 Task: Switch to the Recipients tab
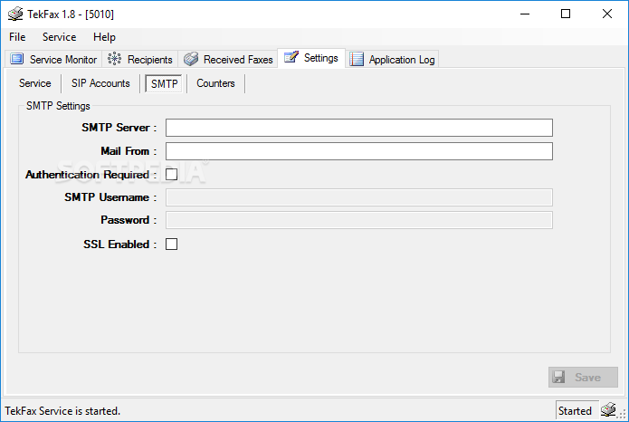(x=140, y=60)
